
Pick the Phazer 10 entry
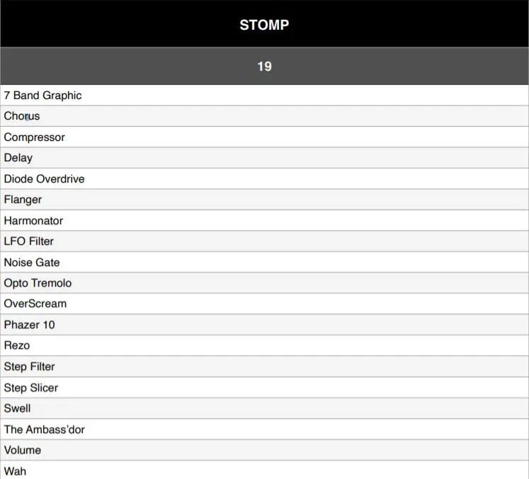coord(30,325)
